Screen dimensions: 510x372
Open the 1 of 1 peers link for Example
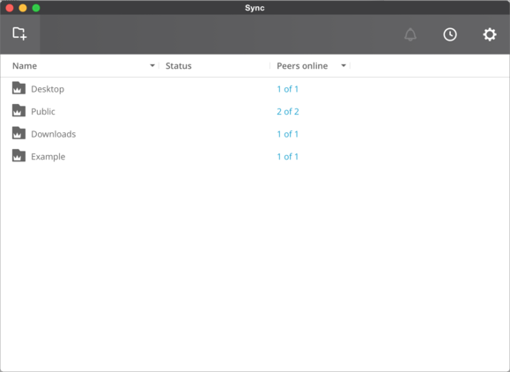coord(287,156)
